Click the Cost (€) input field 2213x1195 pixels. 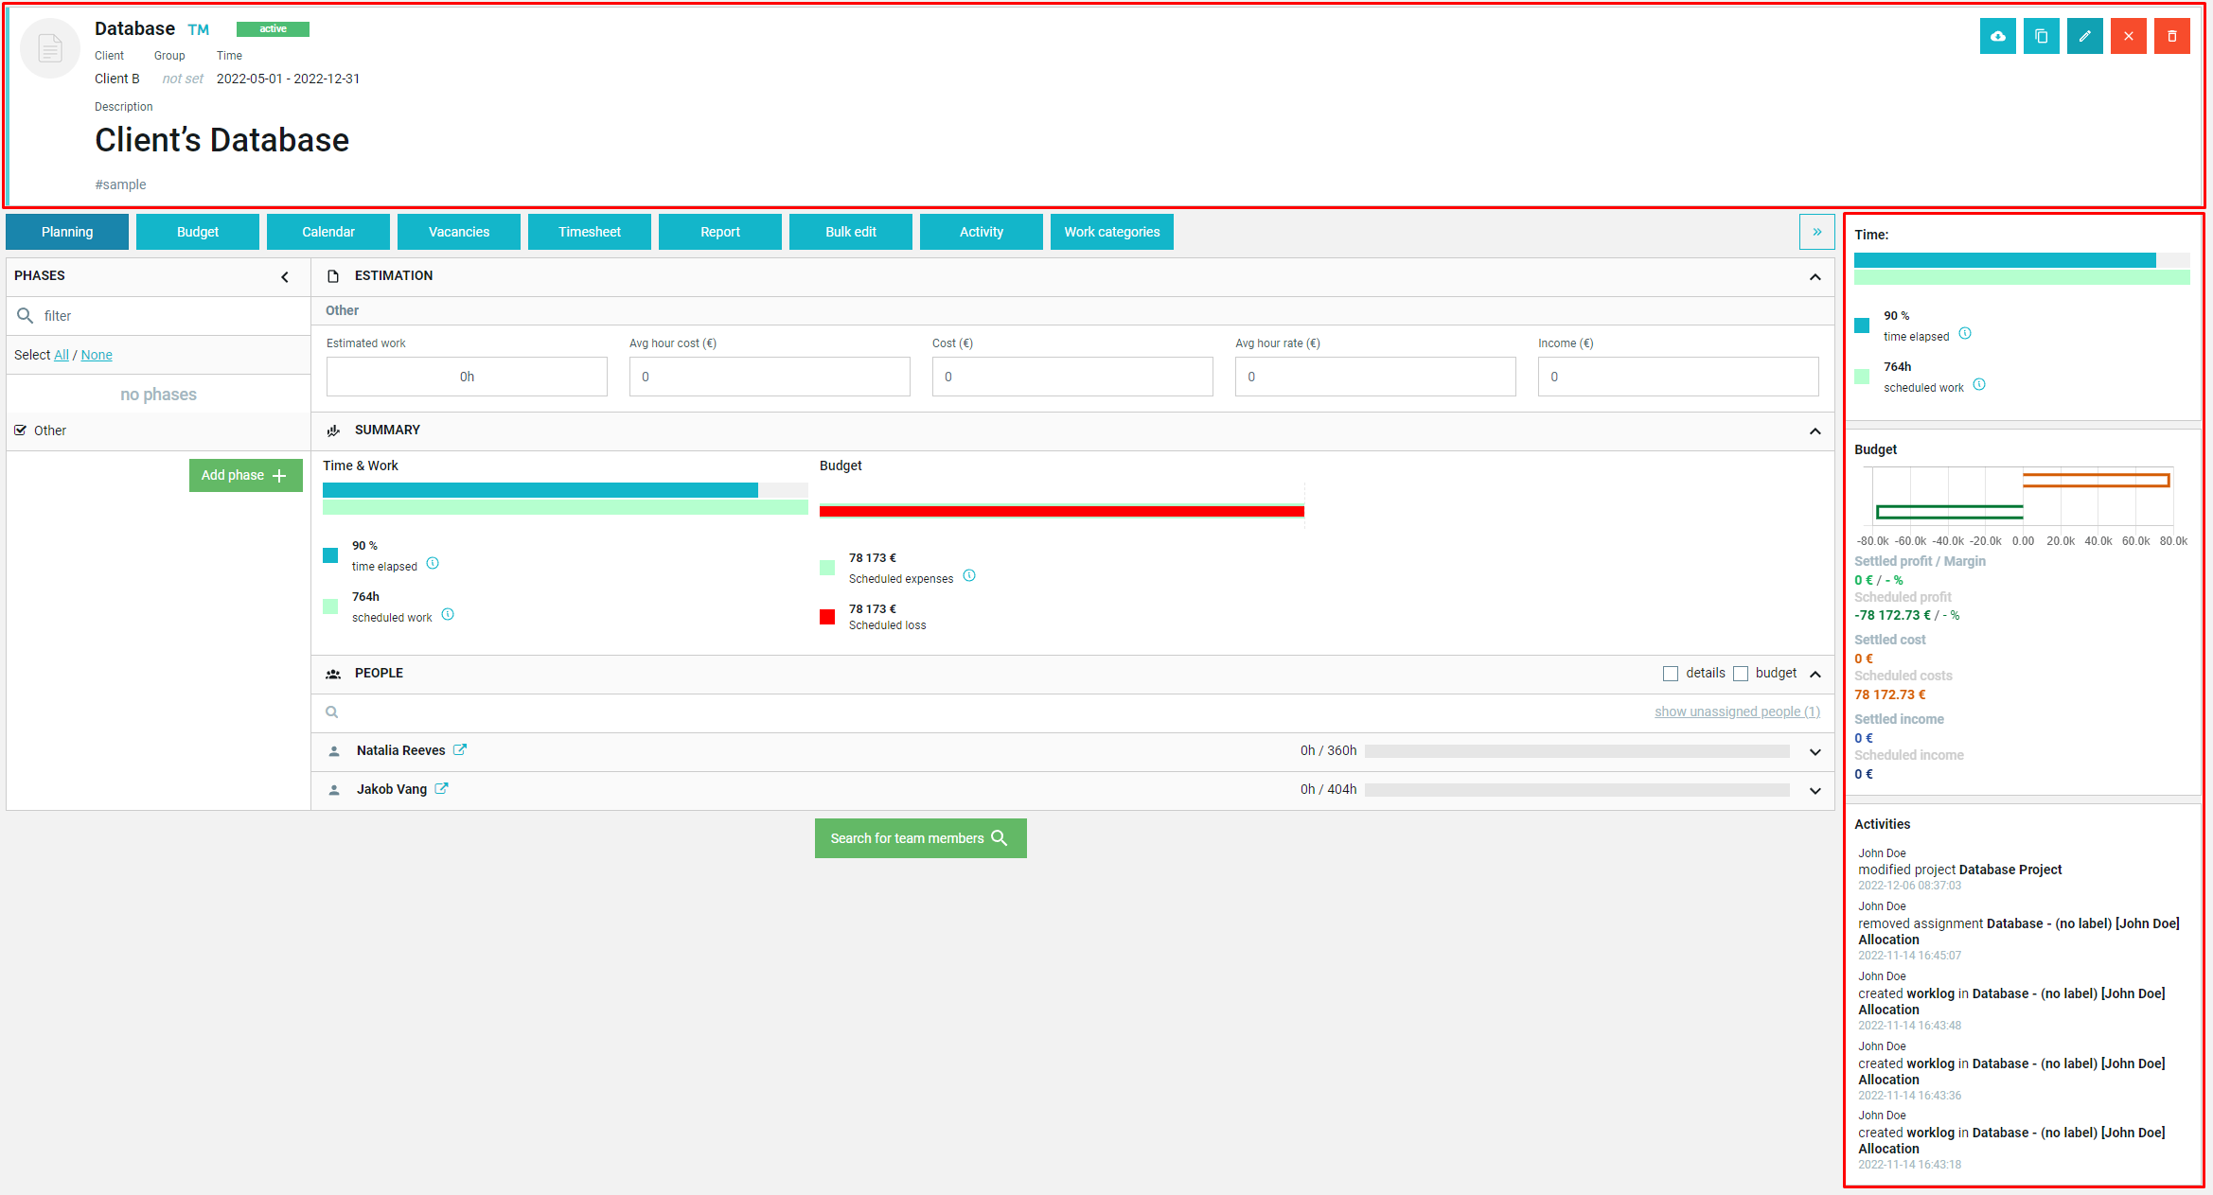pos(1072,377)
